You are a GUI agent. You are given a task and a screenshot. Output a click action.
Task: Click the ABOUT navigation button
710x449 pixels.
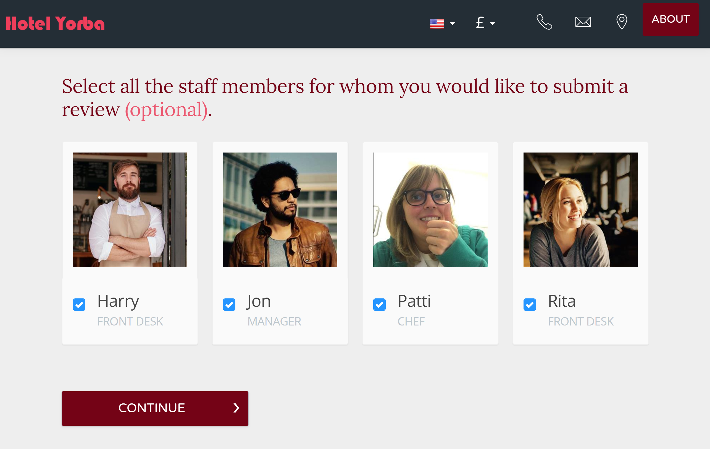671,19
